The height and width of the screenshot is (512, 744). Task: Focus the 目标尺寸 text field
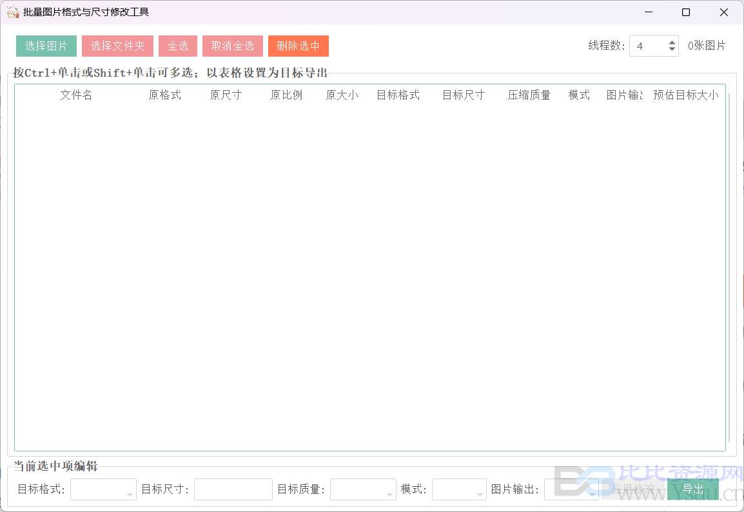coord(233,489)
